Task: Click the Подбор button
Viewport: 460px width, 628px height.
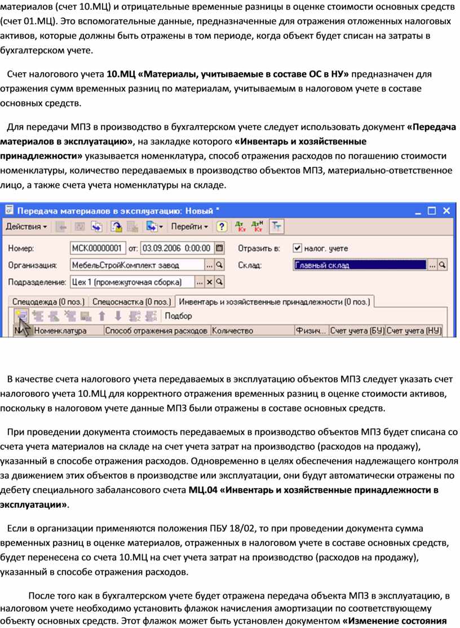Action: coord(178,316)
